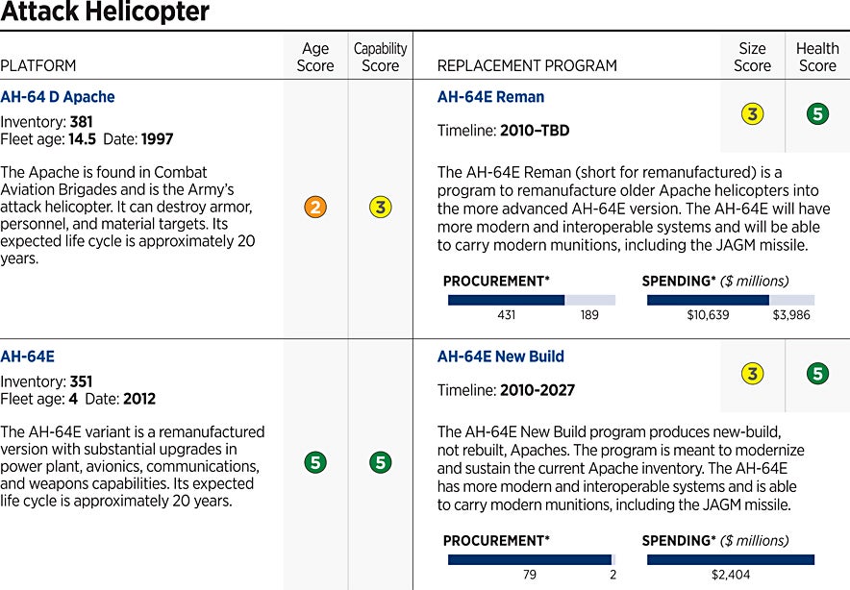Click the Attack Helicopter title

coord(105,13)
